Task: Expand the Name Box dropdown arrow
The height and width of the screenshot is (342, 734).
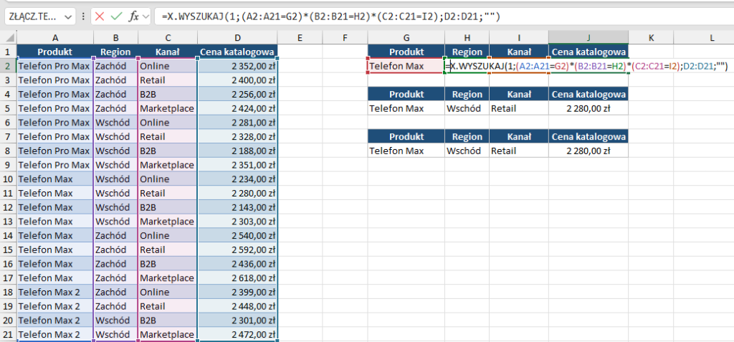Action: click(x=68, y=16)
